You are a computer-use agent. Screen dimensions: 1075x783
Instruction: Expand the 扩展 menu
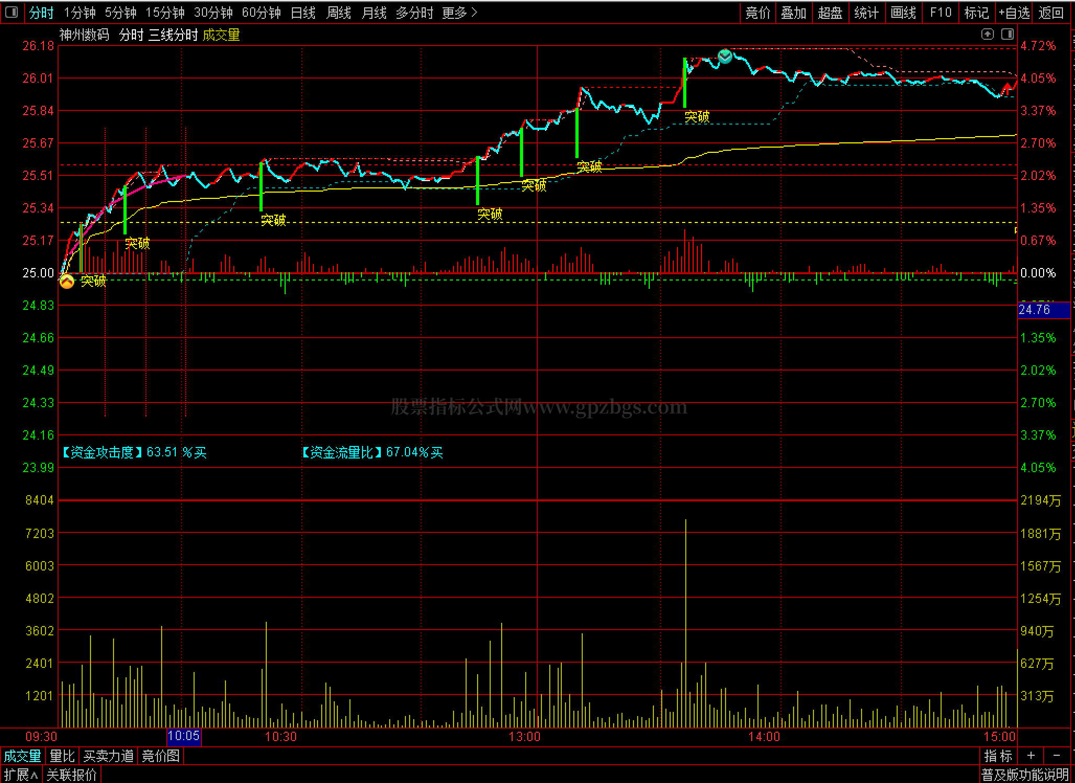pyautogui.click(x=21, y=774)
